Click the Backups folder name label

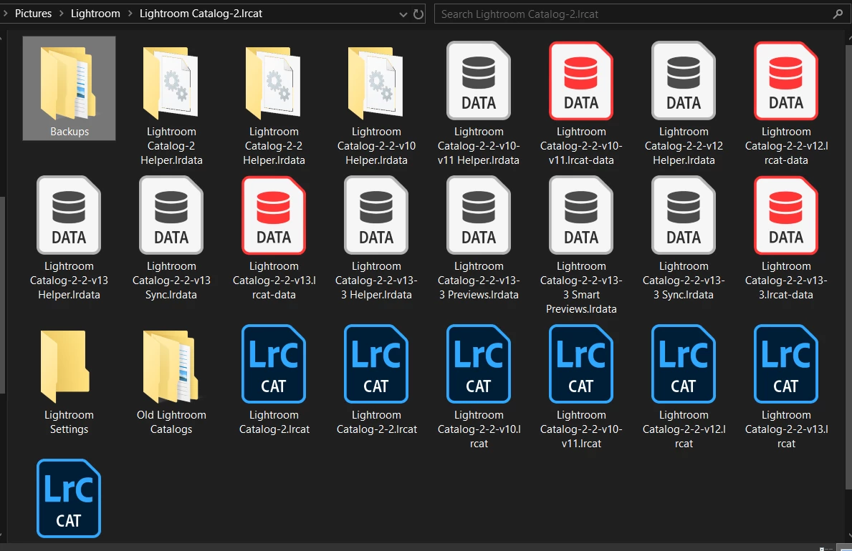coord(69,132)
